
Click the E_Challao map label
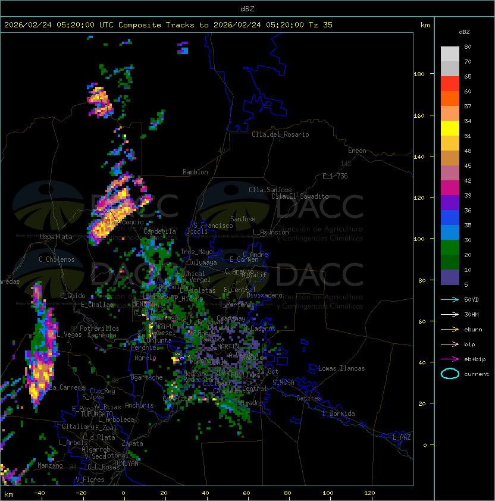97,305
